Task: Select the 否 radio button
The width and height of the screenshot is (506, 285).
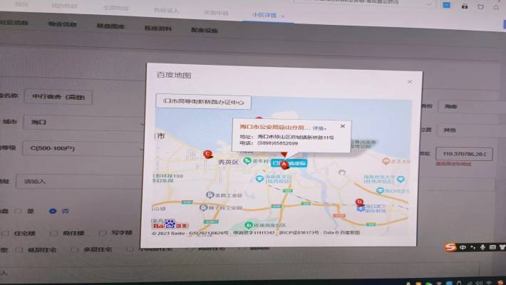Action: click(53, 211)
